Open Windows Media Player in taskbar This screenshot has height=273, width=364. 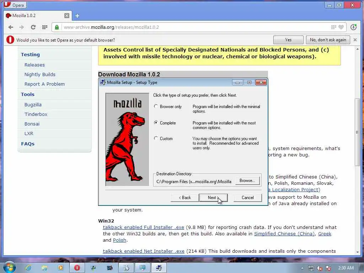tap(60, 268)
